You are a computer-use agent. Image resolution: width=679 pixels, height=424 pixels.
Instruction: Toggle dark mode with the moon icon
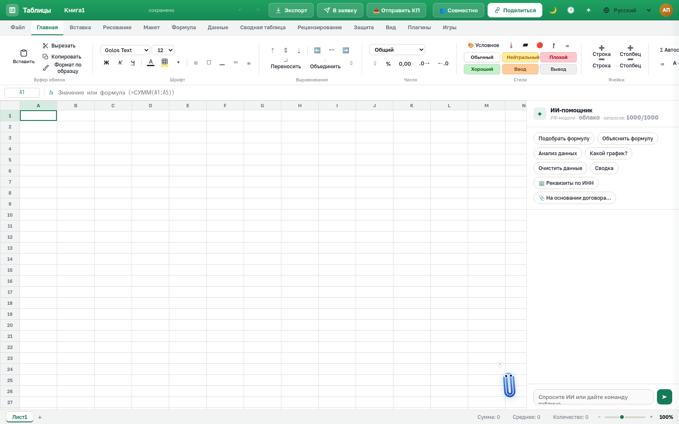point(553,10)
